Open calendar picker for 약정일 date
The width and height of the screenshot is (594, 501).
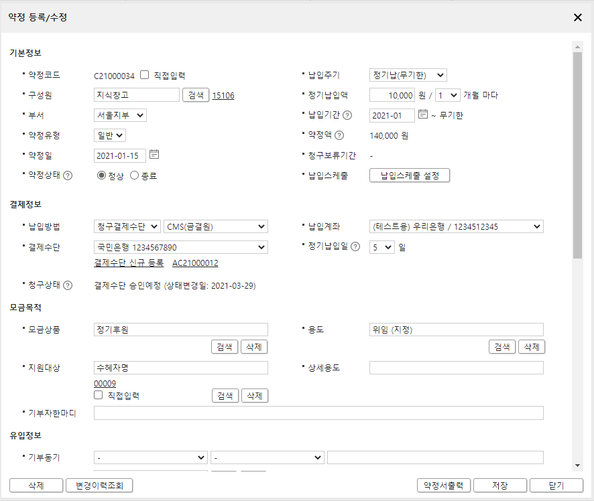pyautogui.click(x=154, y=155)
